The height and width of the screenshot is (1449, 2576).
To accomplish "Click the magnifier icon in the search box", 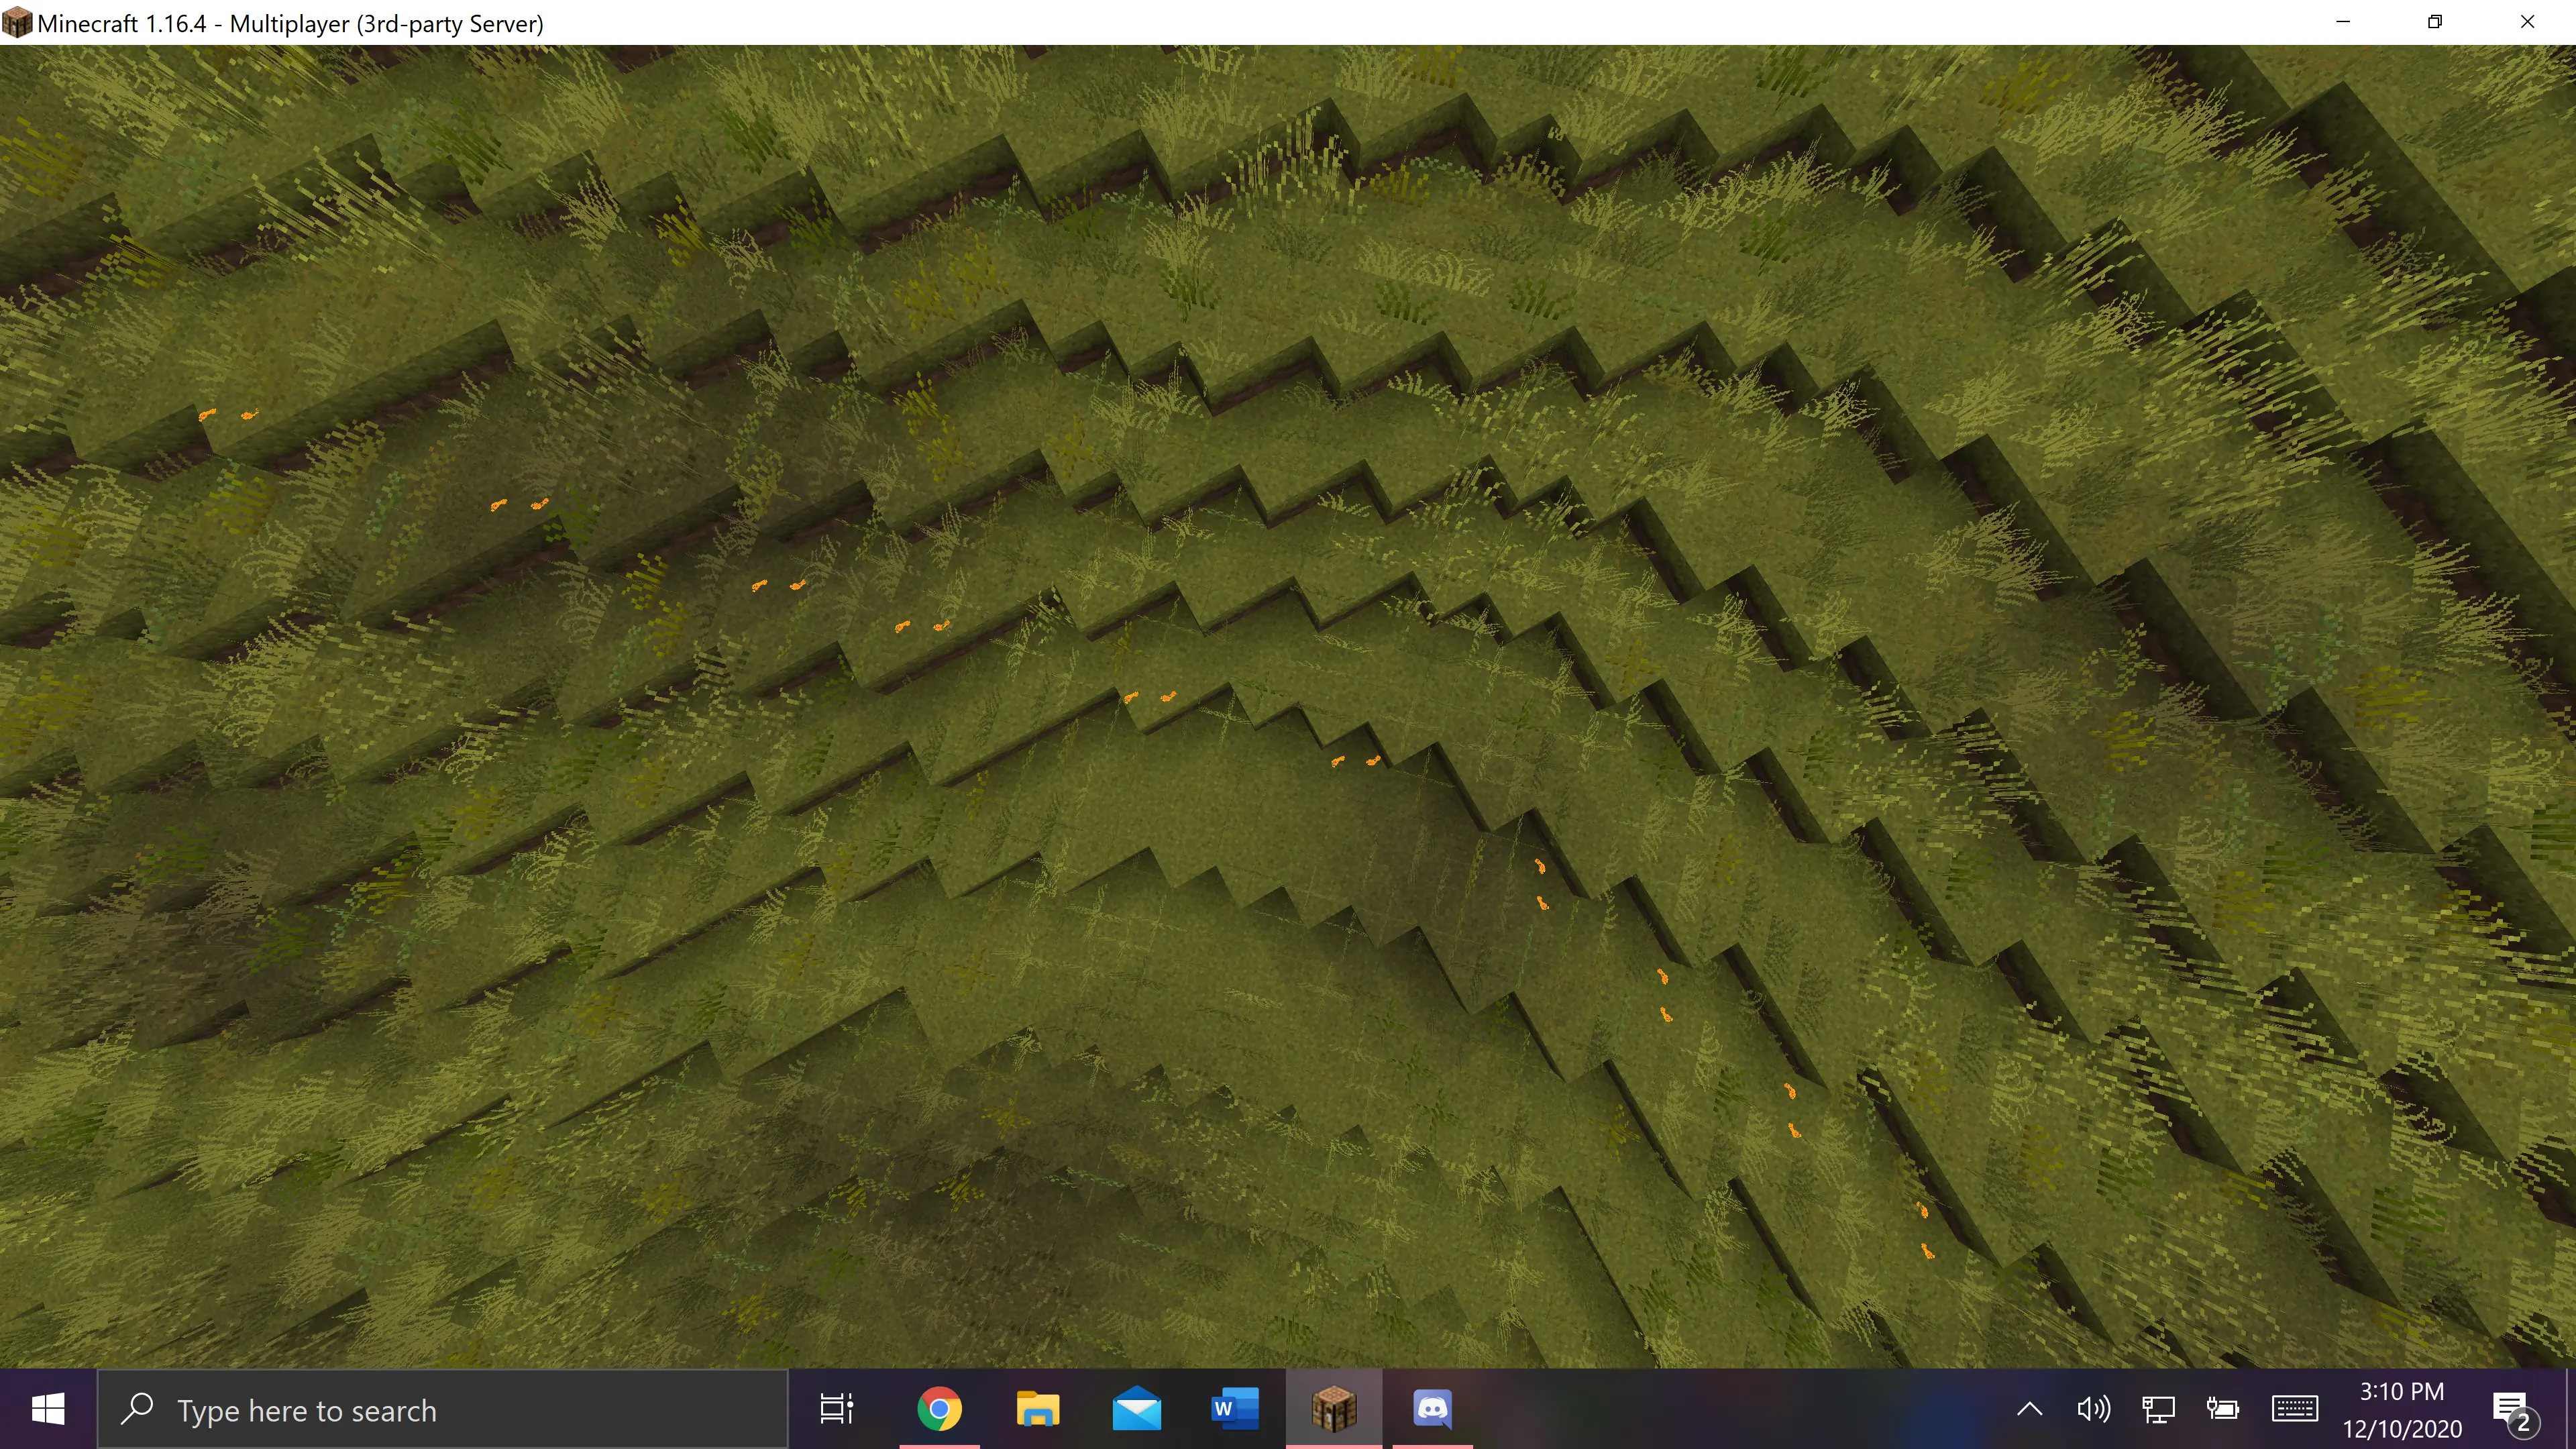I will click(137, 1408).
